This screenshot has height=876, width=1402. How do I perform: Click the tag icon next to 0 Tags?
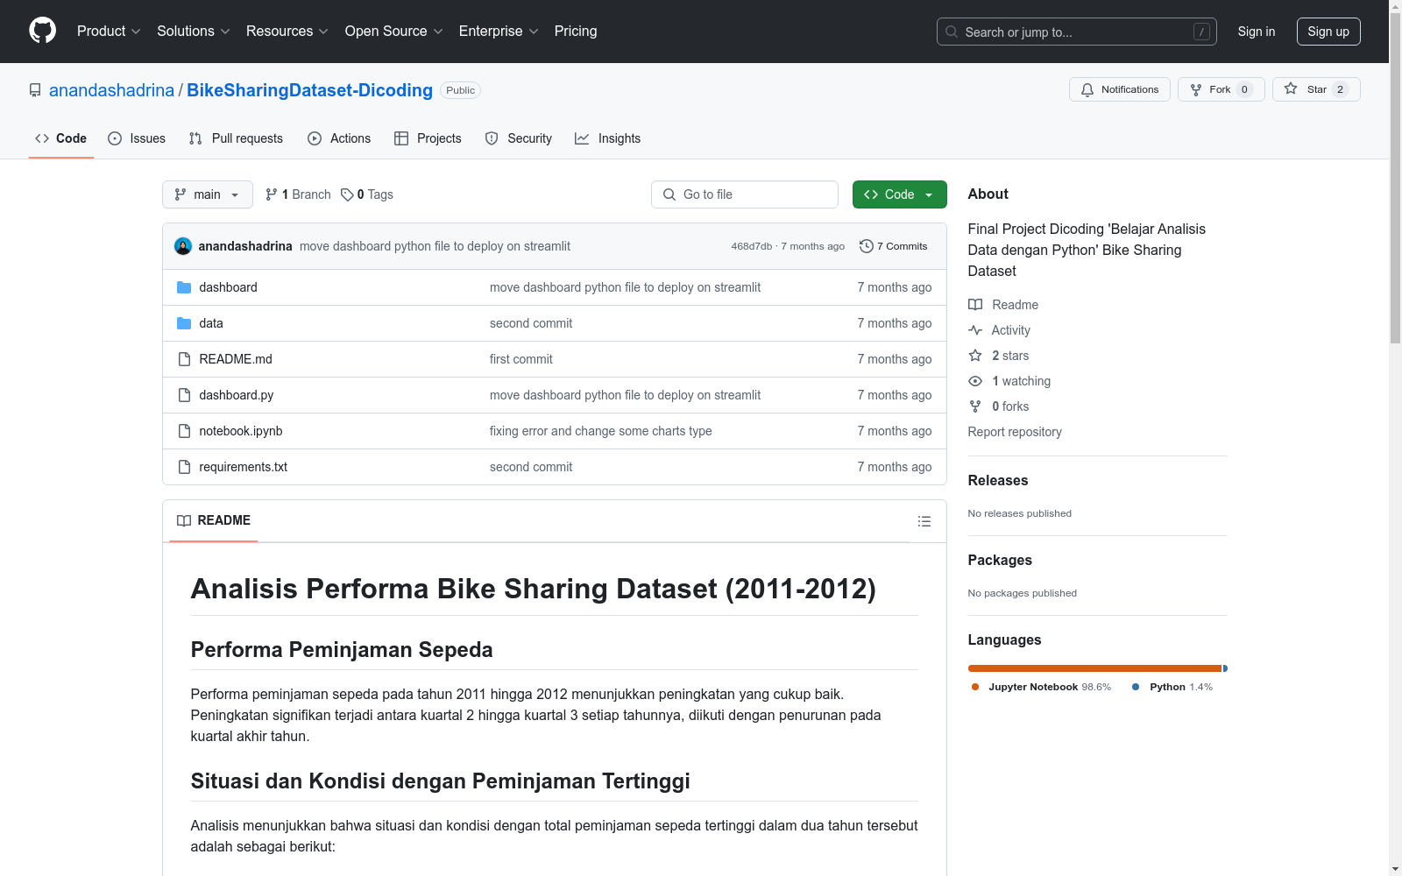347,194
